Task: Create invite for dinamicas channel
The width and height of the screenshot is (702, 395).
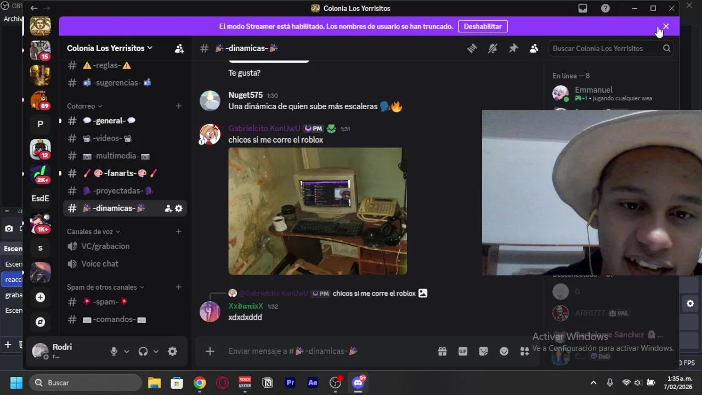Action: [168, 208]
